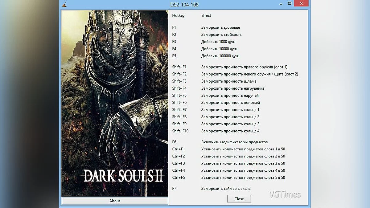Click the About button
The width and height of the screenshot is (370, 208).
pyautogui.click(x=115, y=201)
